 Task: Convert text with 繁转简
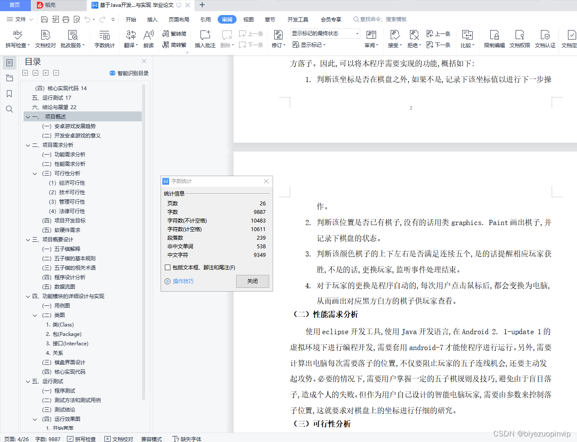174,34
